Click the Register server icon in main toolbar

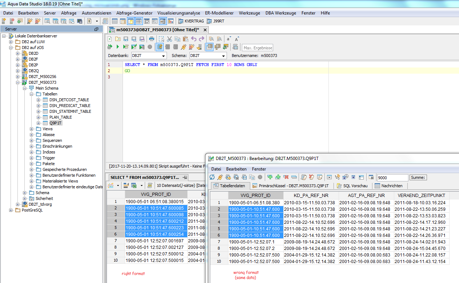pyautogui.click(x=4, y=21)
